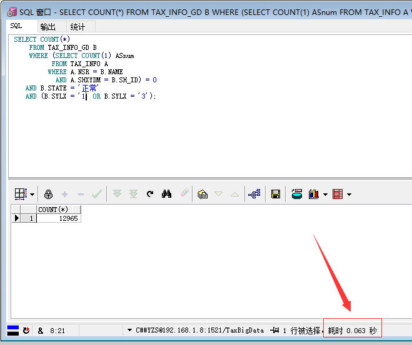Viewport: 412px width, 345px height.
Task: Switch to the SQL tab
Action: [16, 26]
